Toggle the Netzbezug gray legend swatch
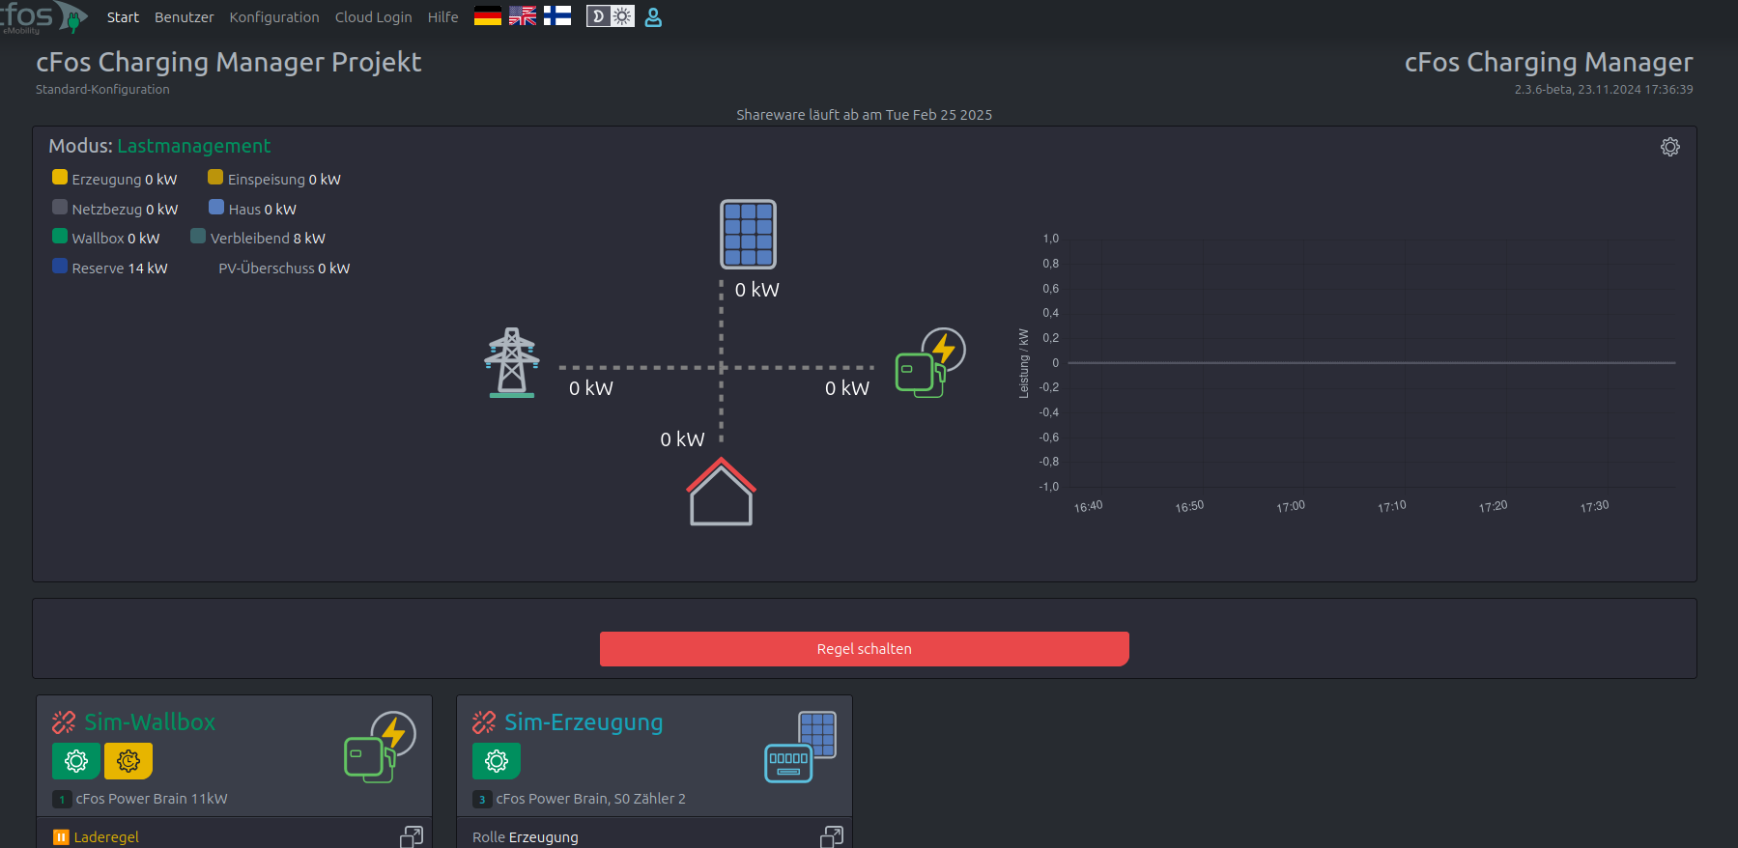This screenshot has width=1738, height=848. coord(60,208)
